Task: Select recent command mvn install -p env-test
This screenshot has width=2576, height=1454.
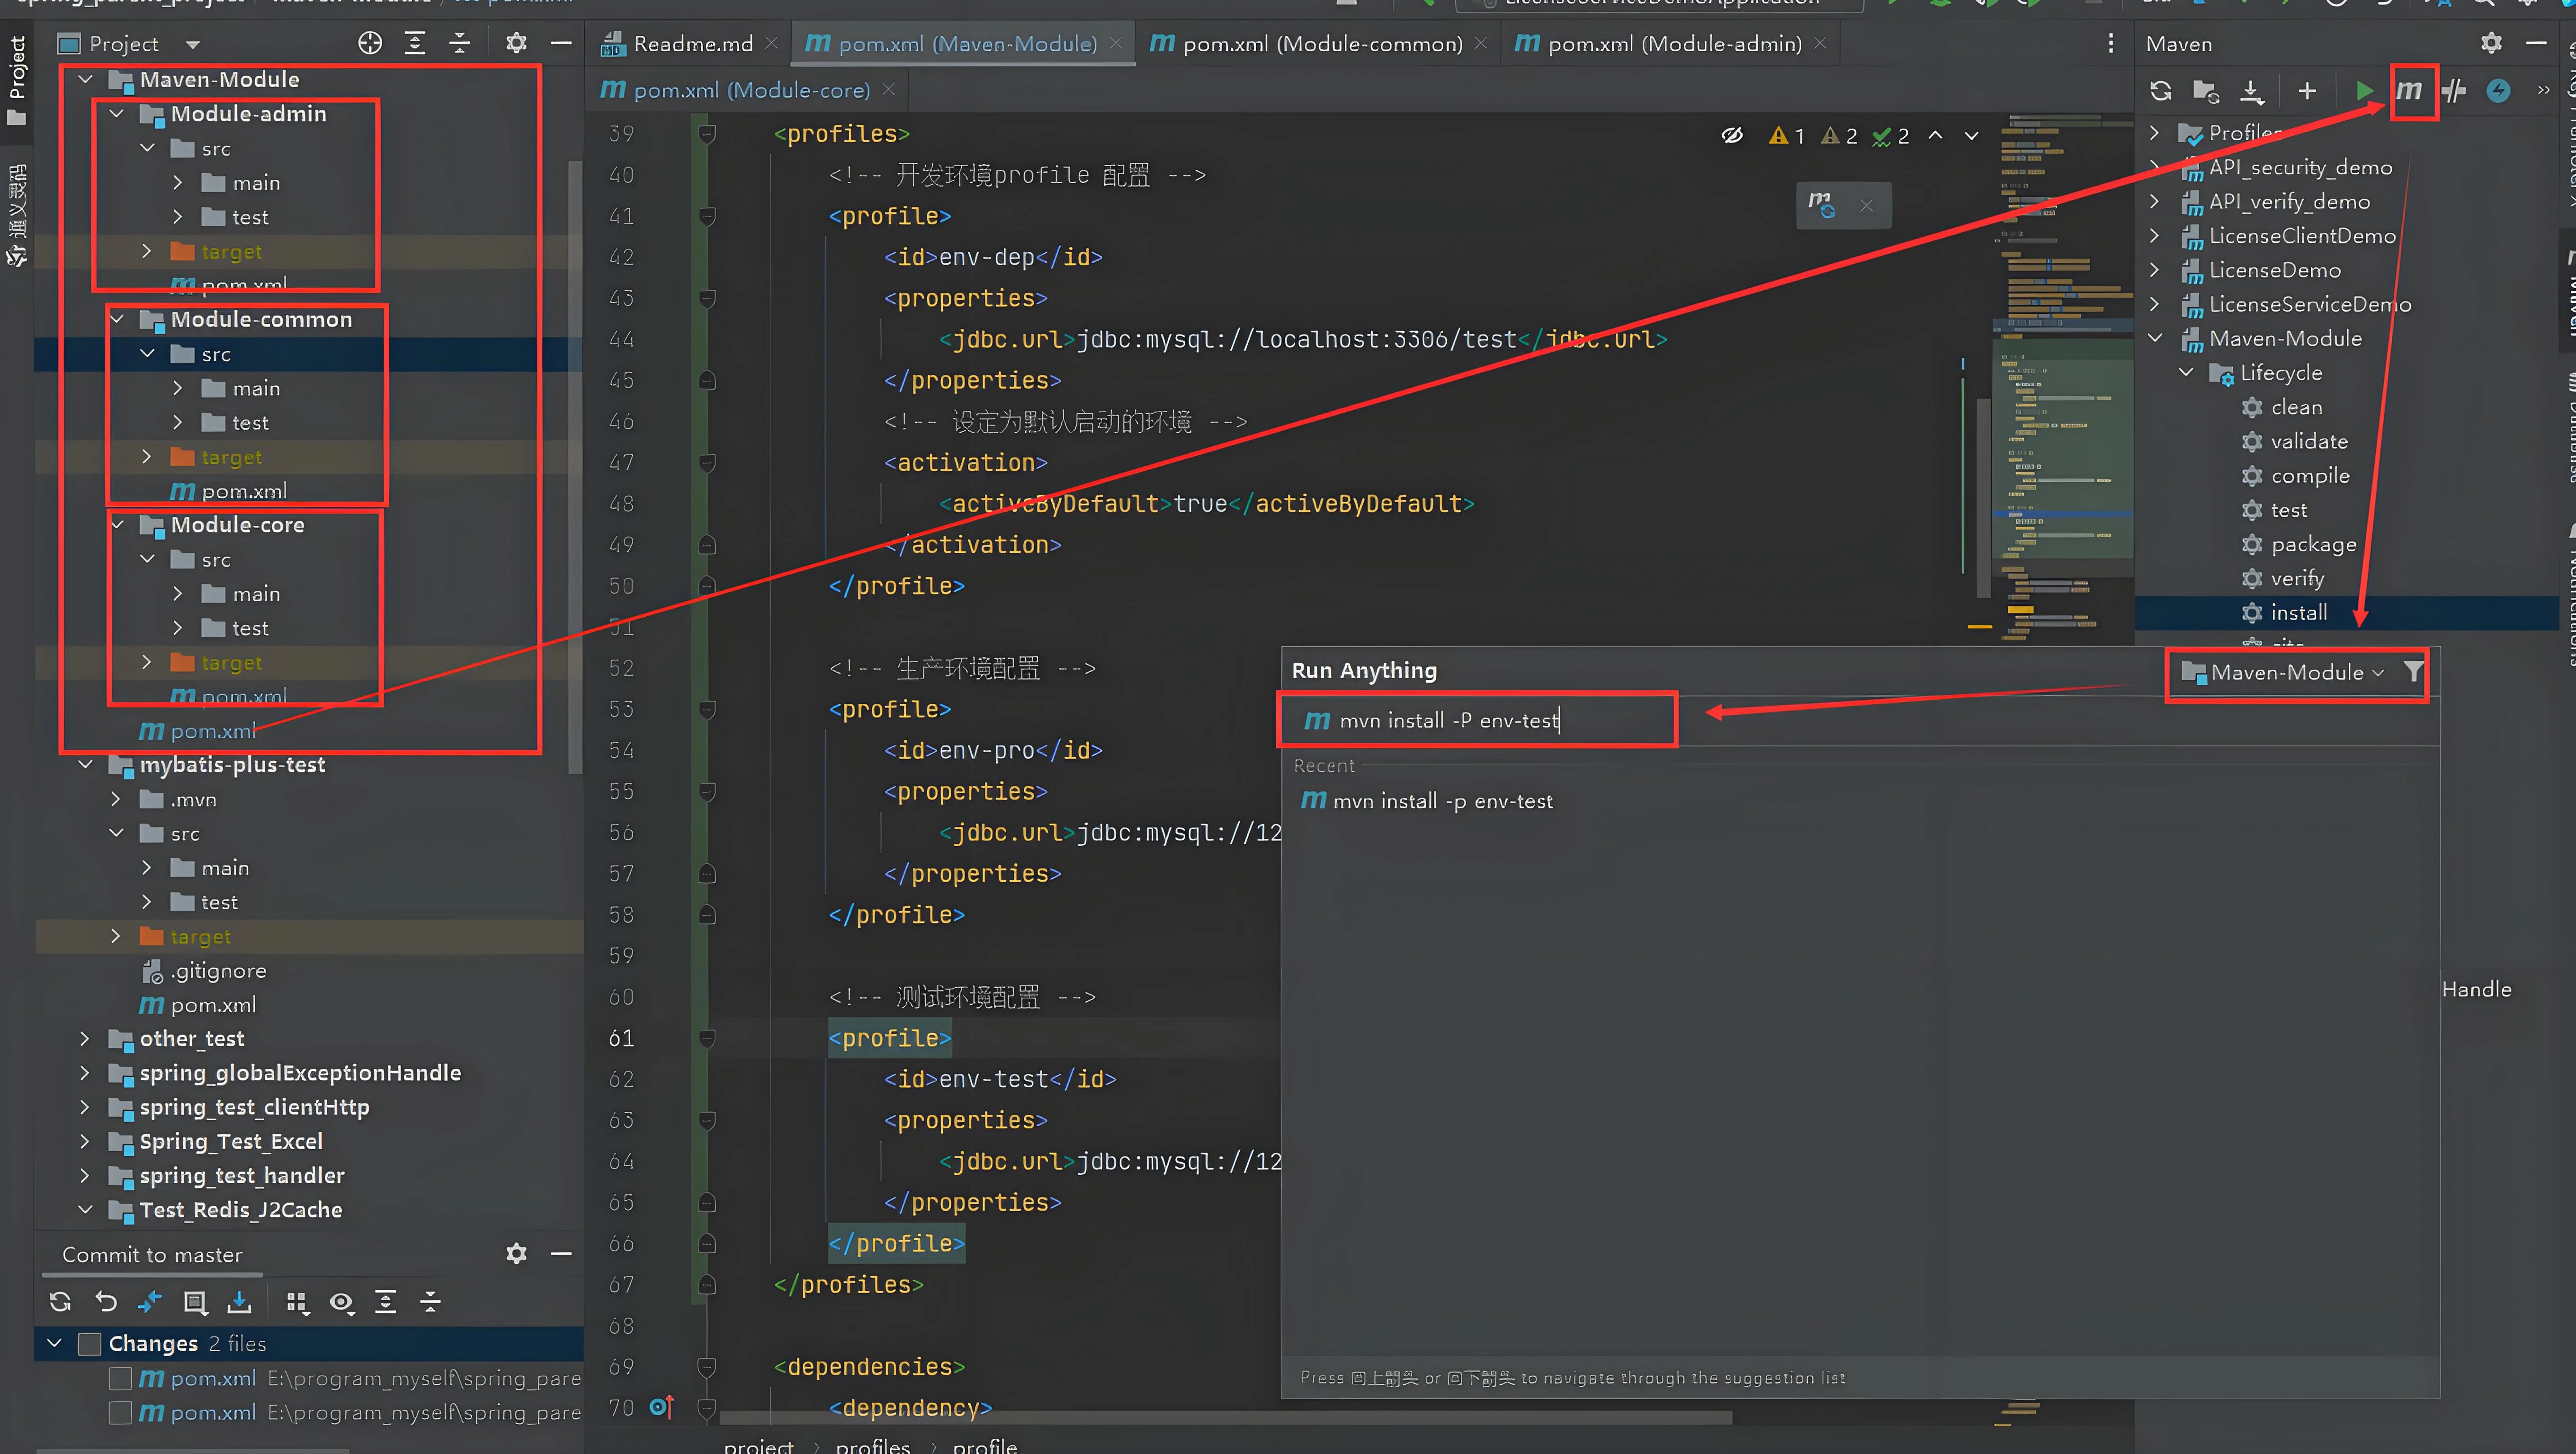Action: point(1442,801)
